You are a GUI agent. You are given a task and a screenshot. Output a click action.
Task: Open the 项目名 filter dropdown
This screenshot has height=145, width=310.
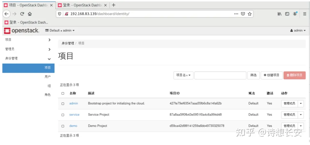[x=183, y=75]
